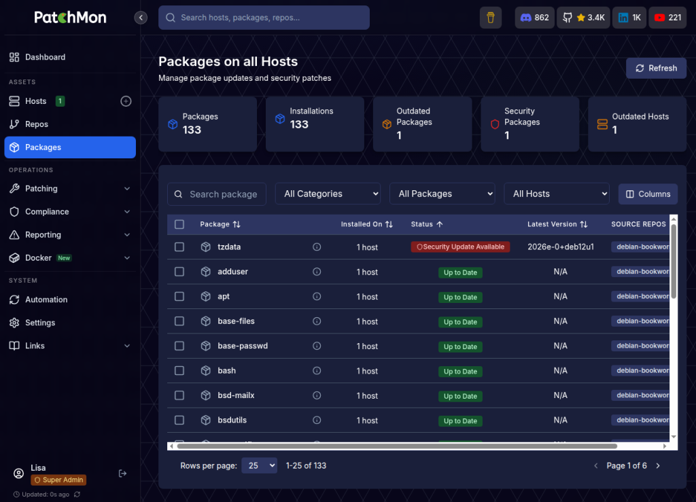Show info for apt package

[x=317, y=296]
